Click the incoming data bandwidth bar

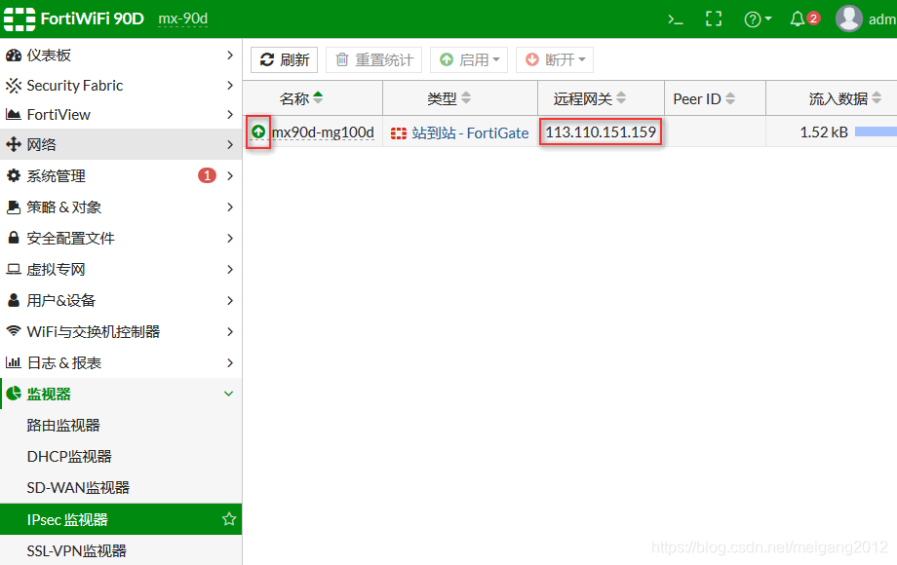click(x=876, y=132)
